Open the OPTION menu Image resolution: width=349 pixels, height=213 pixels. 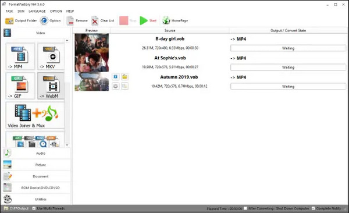(x=56, y=11)
